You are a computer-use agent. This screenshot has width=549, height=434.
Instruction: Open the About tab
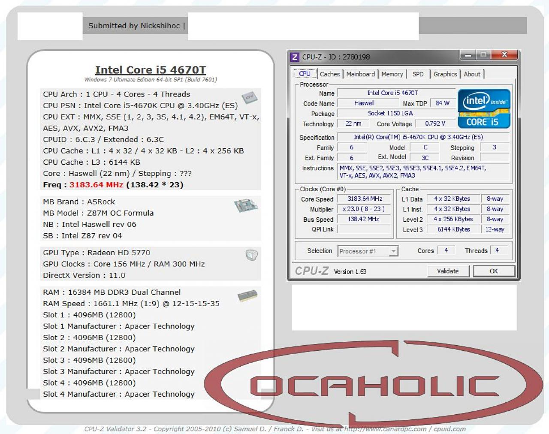tap(472, 74)
